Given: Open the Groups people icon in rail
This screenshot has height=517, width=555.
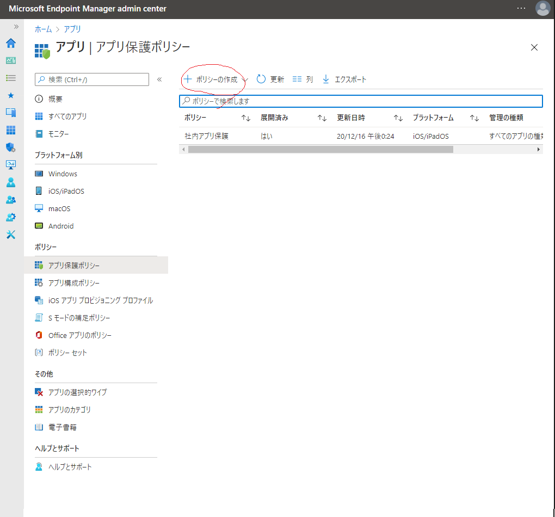Looking at the screenshot, I should point(11,200).
